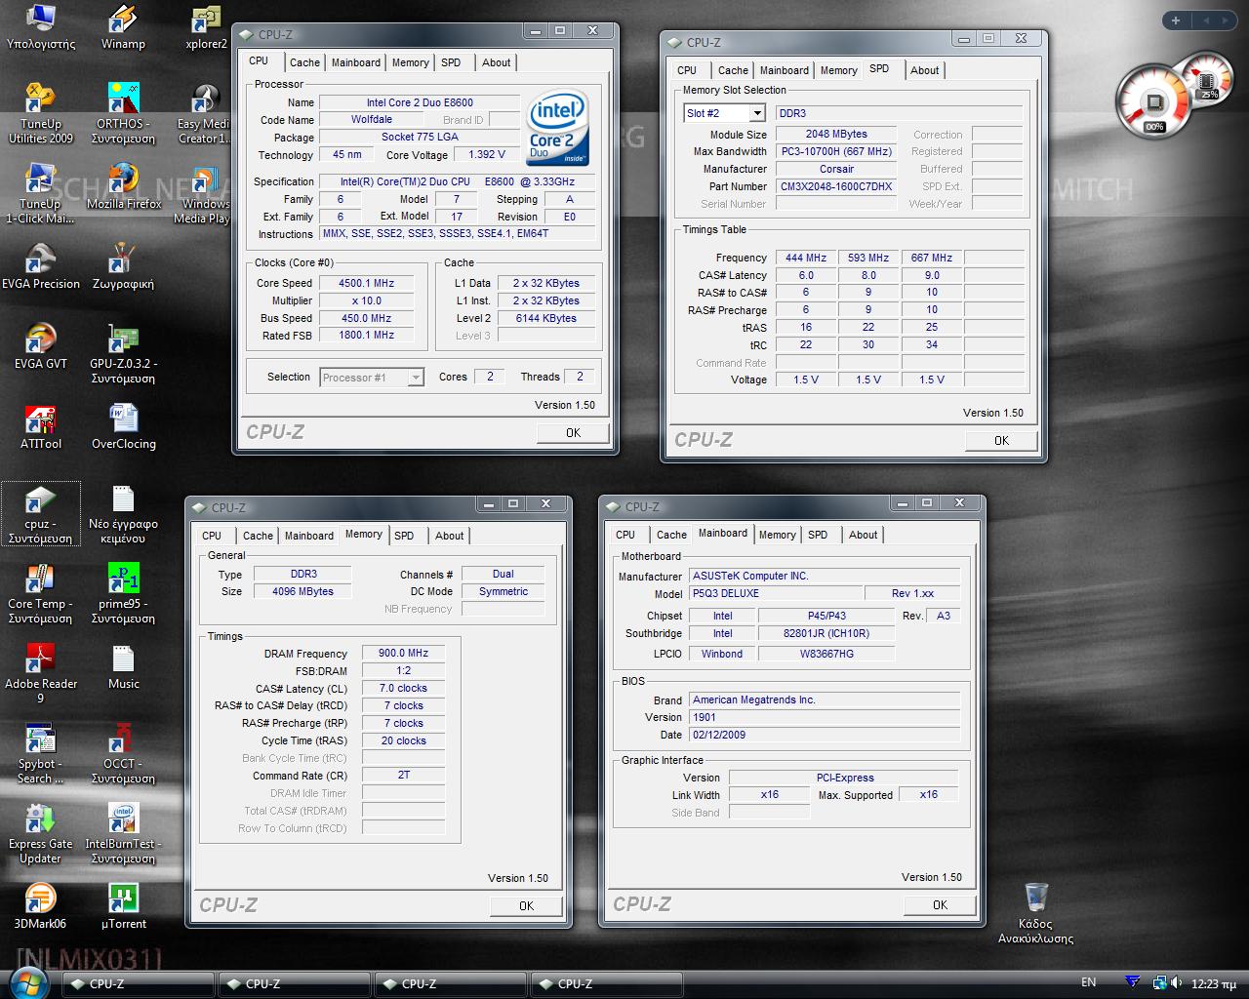
Task: Open the Υπολογιστής (Computer) icon
Action: coord(41,28)
